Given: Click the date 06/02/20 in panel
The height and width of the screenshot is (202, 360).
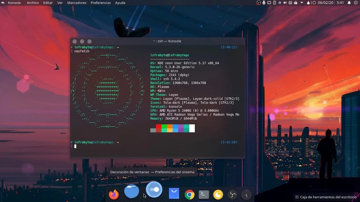Looking at the screenshot, I should coord(326,3).
